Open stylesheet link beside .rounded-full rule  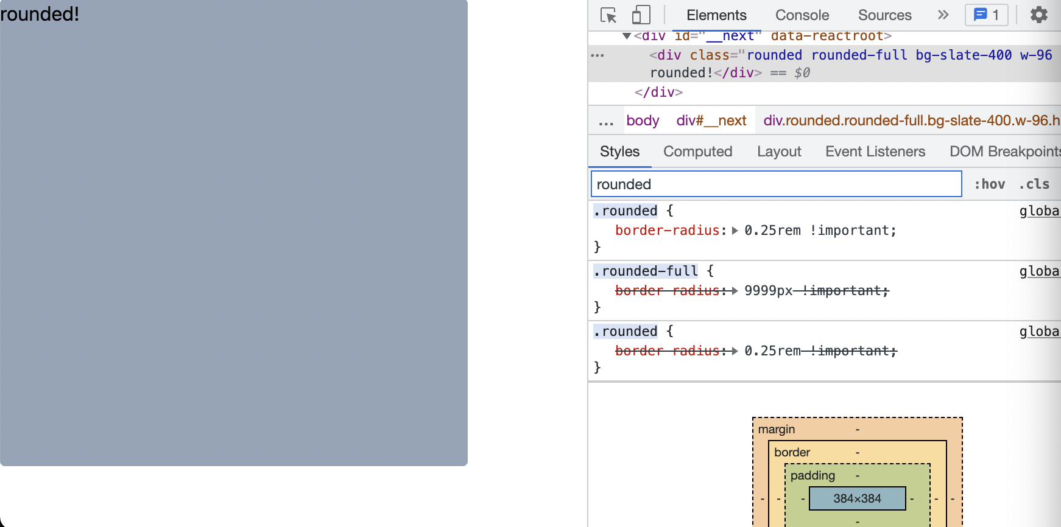point(1040,271)
